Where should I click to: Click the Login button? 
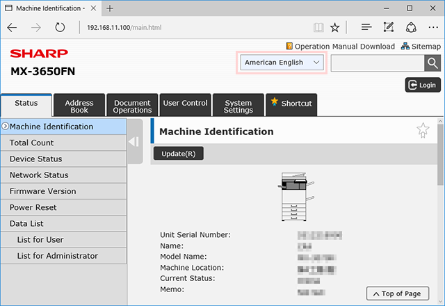coord(423,85)
